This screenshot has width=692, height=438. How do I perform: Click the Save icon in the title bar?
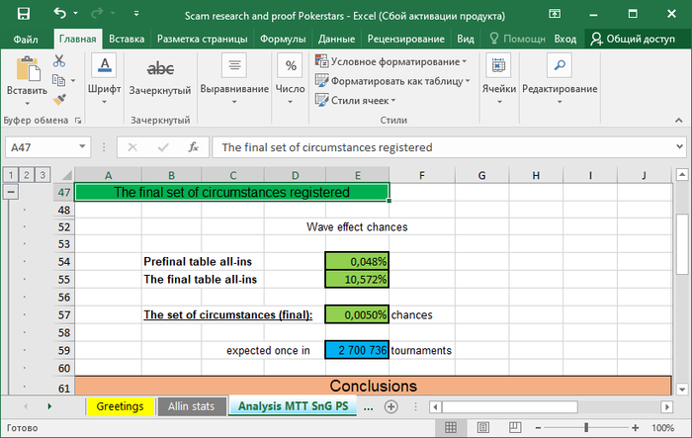pos(24,14)
